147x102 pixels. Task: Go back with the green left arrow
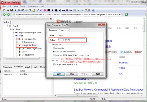(x=4, y=15)
